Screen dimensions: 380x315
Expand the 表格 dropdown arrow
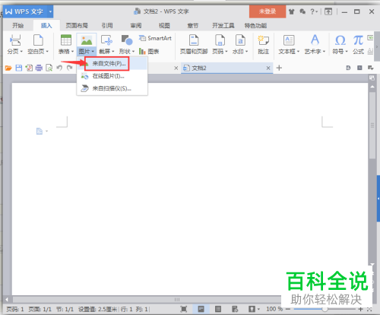coord(72,52)
